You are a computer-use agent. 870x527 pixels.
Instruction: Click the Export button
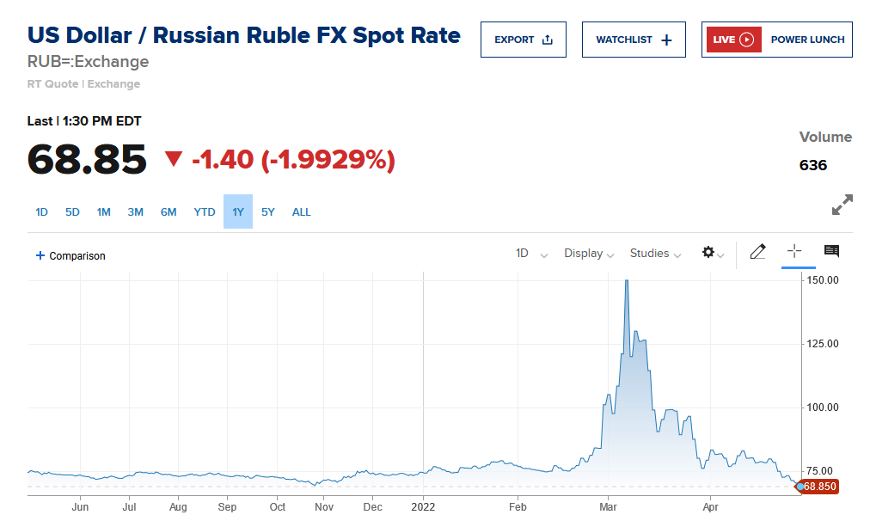coord(524,40)
